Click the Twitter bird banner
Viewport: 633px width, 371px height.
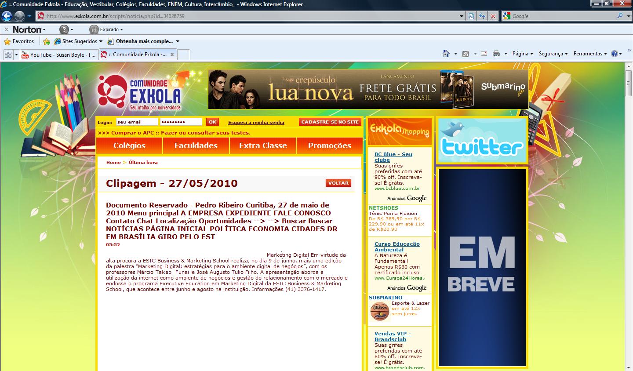point(482,141)
